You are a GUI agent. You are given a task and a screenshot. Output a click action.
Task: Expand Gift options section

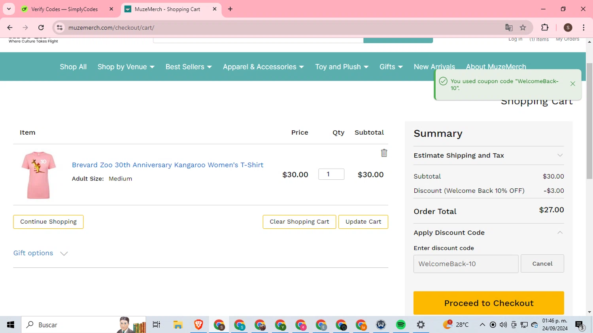[x=41, y=253]
